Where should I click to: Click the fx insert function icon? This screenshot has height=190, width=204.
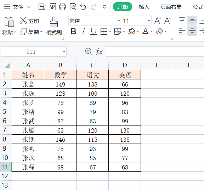tap(99, 51)
